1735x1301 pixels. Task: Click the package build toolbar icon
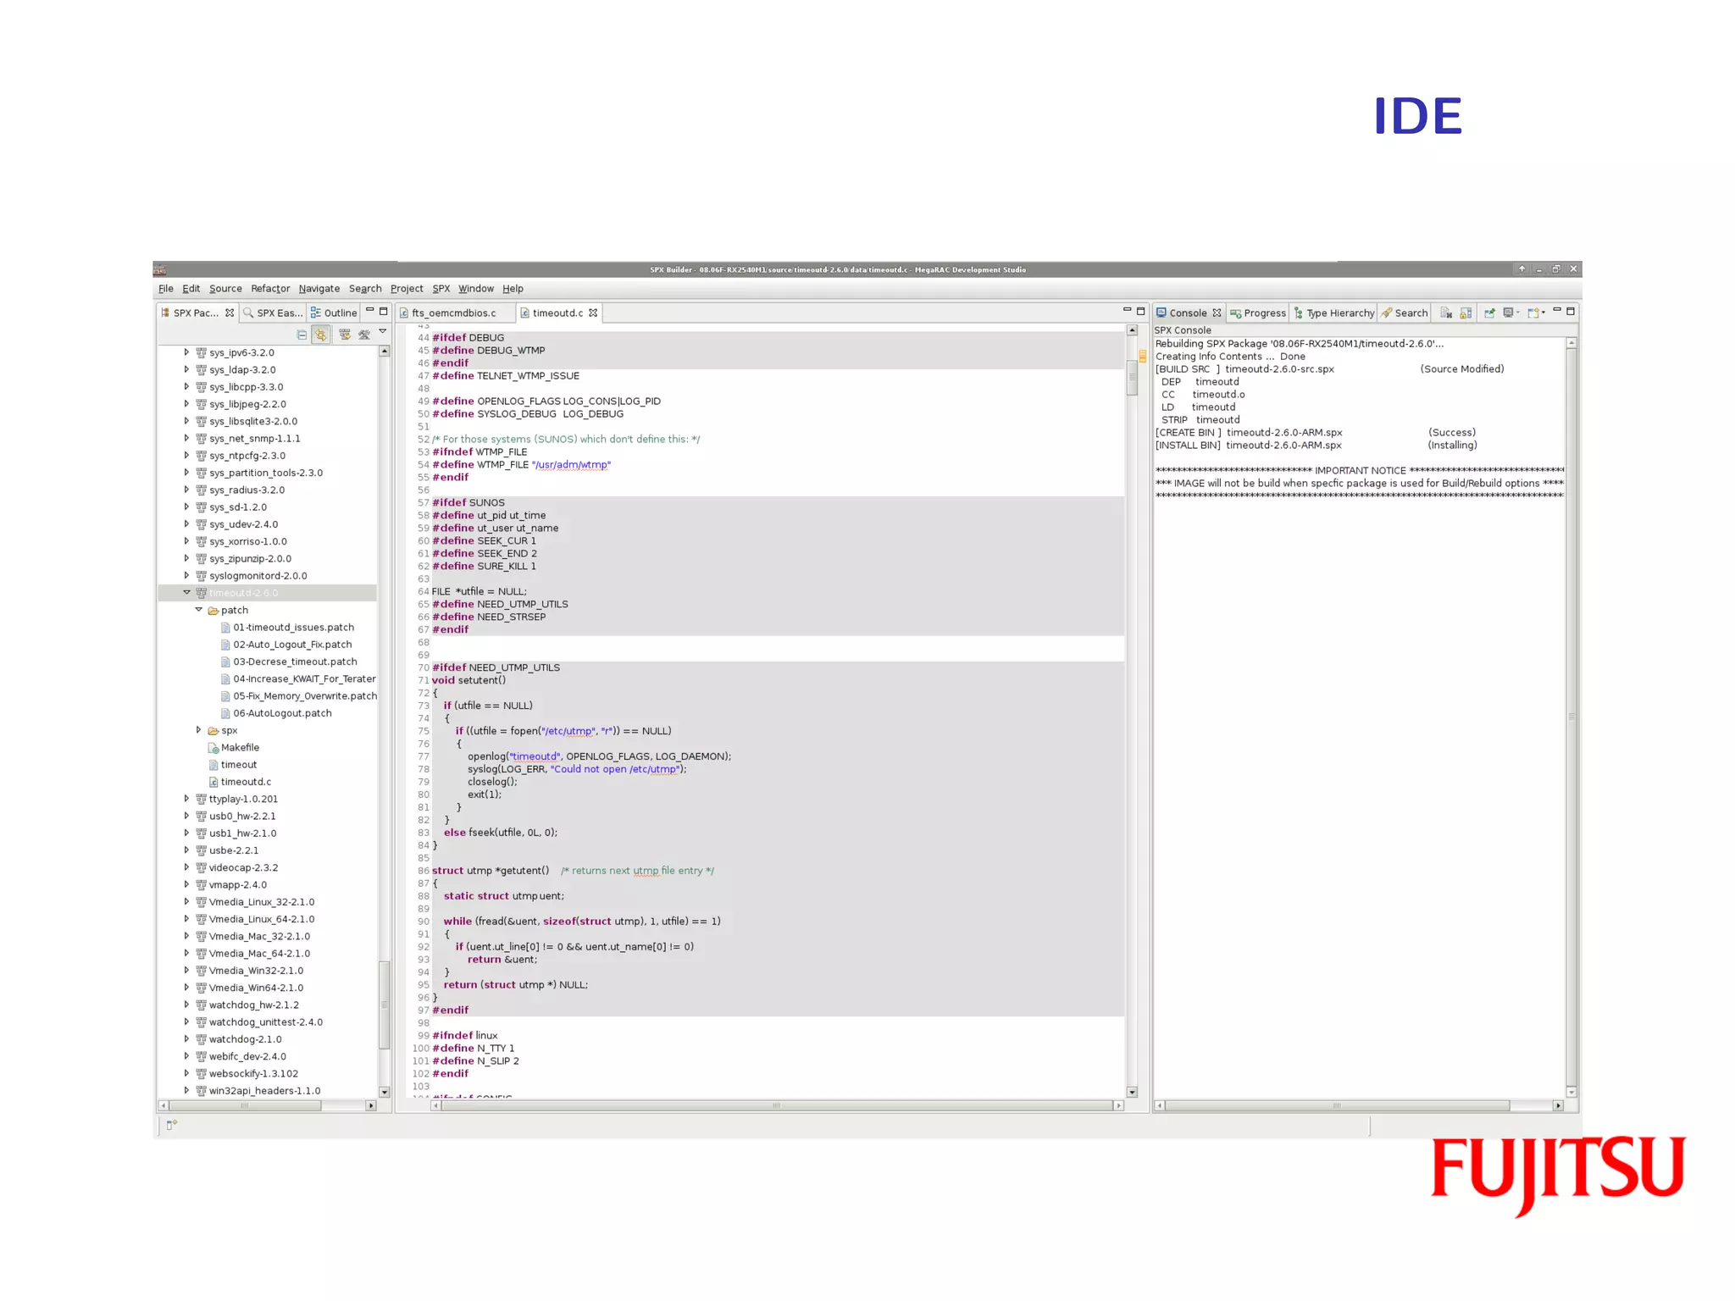(x=345, y=335)
